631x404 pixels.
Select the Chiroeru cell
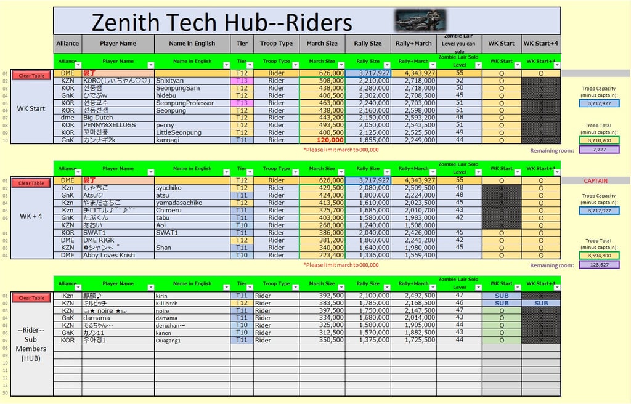pyautogui.click(x=192, y=211)
